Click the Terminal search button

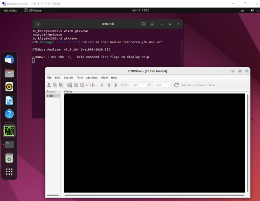(x=144, y=24)
